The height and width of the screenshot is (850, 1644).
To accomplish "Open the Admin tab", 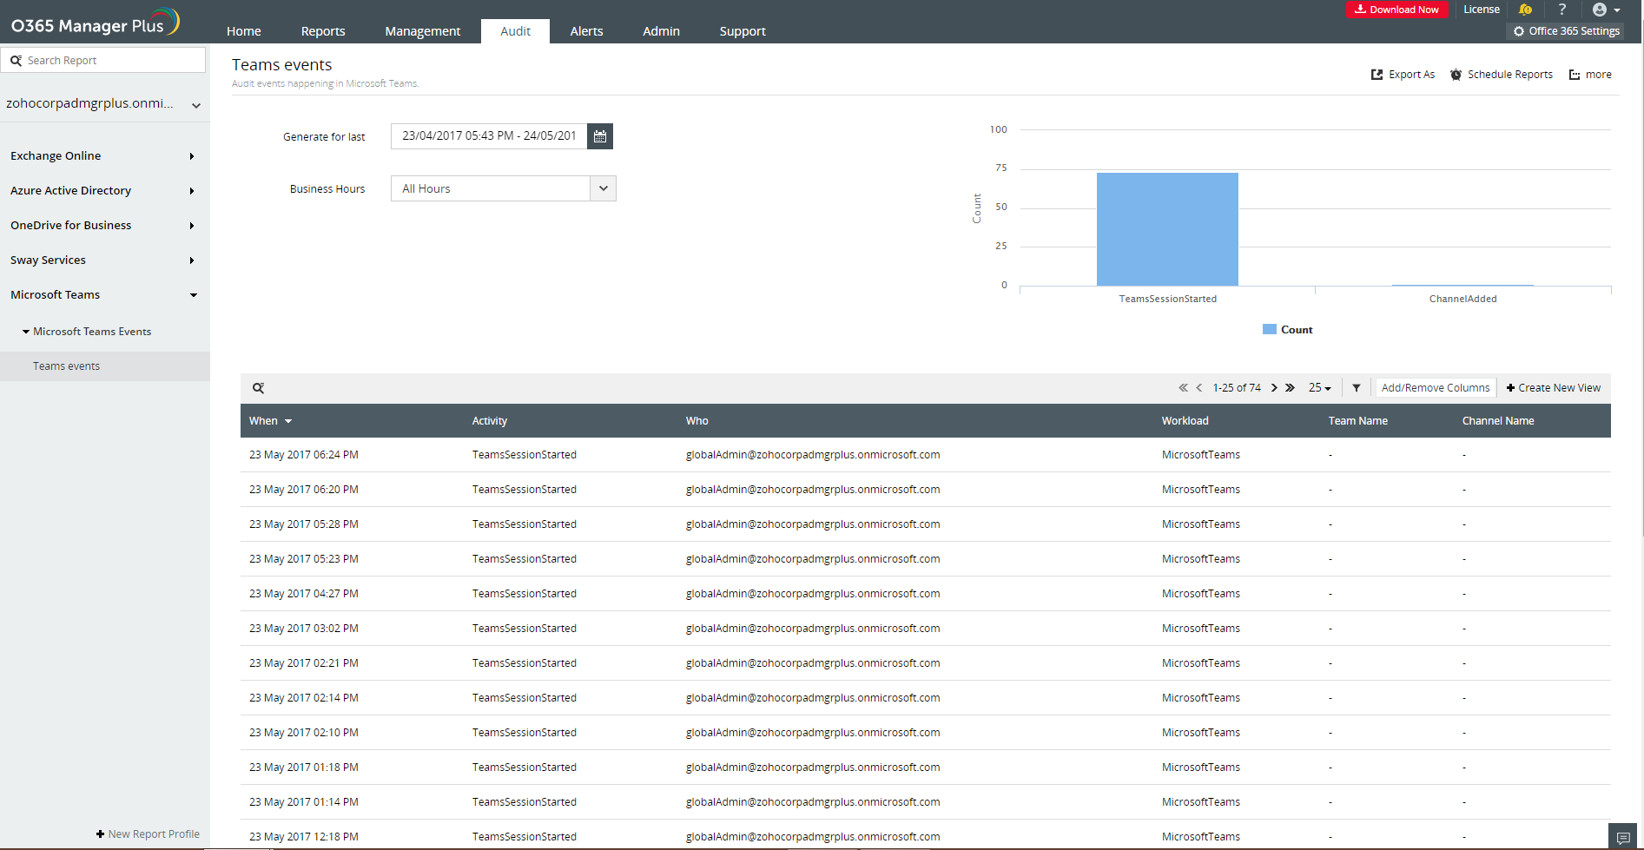I will 661,31.
